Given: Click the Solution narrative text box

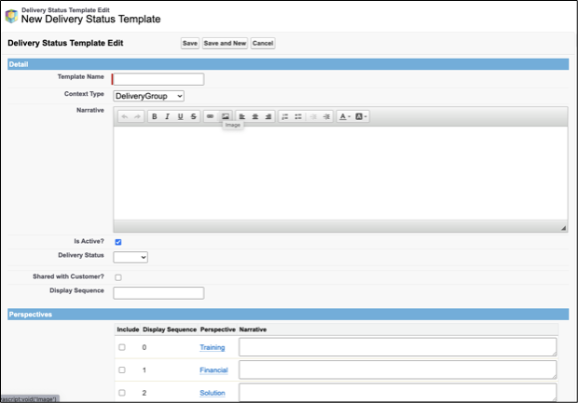Looking at the screenshot, I should coord(398,393).
